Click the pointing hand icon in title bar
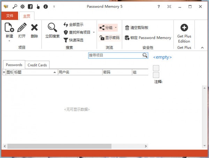This screenshot has width=209, height=158. coord(38,6)
